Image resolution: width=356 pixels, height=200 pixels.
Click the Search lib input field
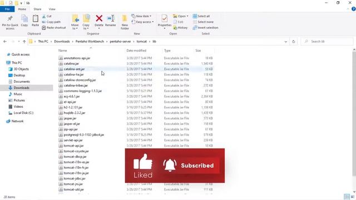tap(327, 42)
